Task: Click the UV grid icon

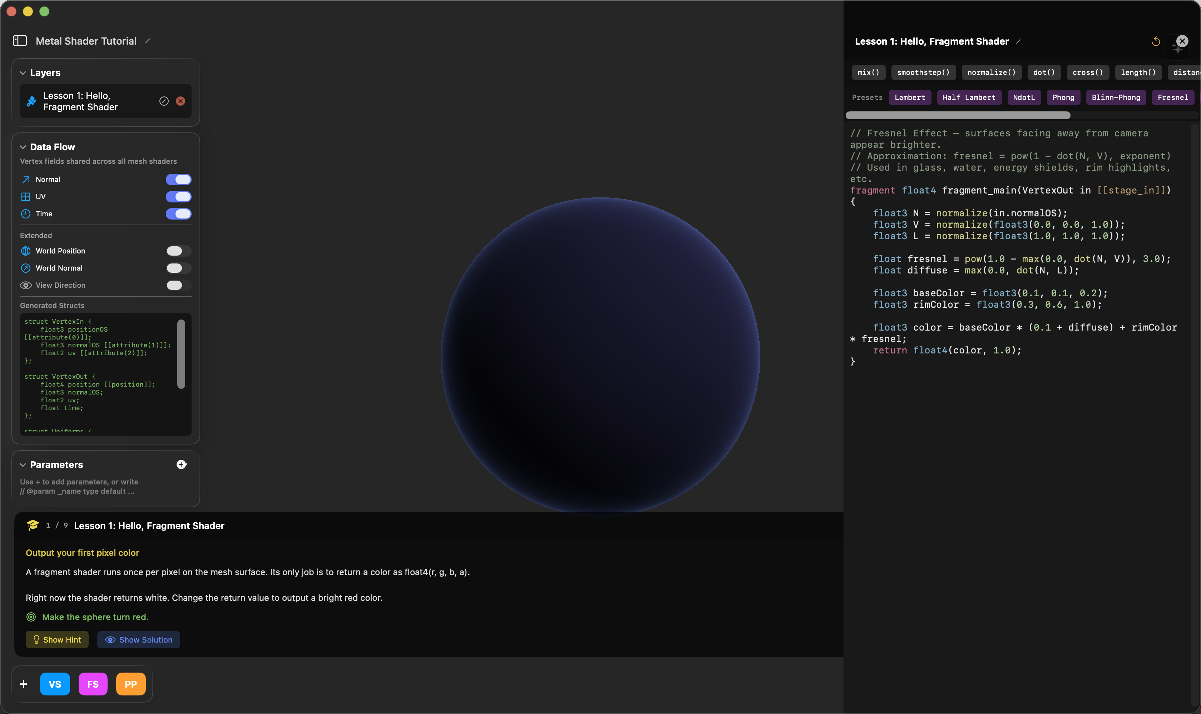Action: coord(26,197)
